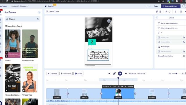Open the user profile avatar F

point(184,6)
